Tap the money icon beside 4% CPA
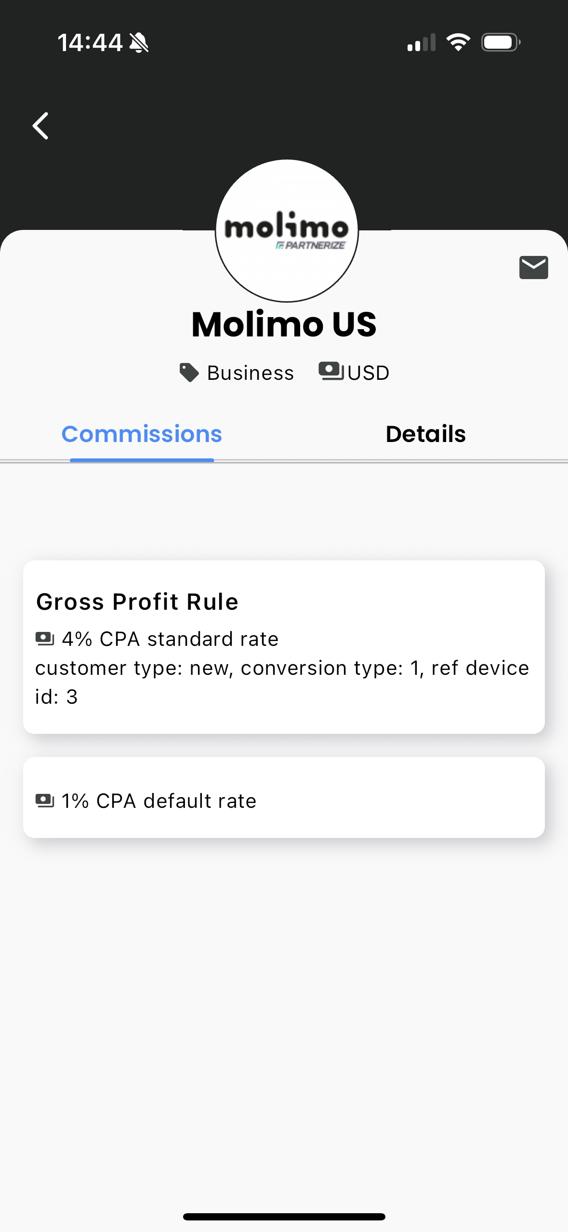This screenshot has height=1232, width=568. [45, 639]
